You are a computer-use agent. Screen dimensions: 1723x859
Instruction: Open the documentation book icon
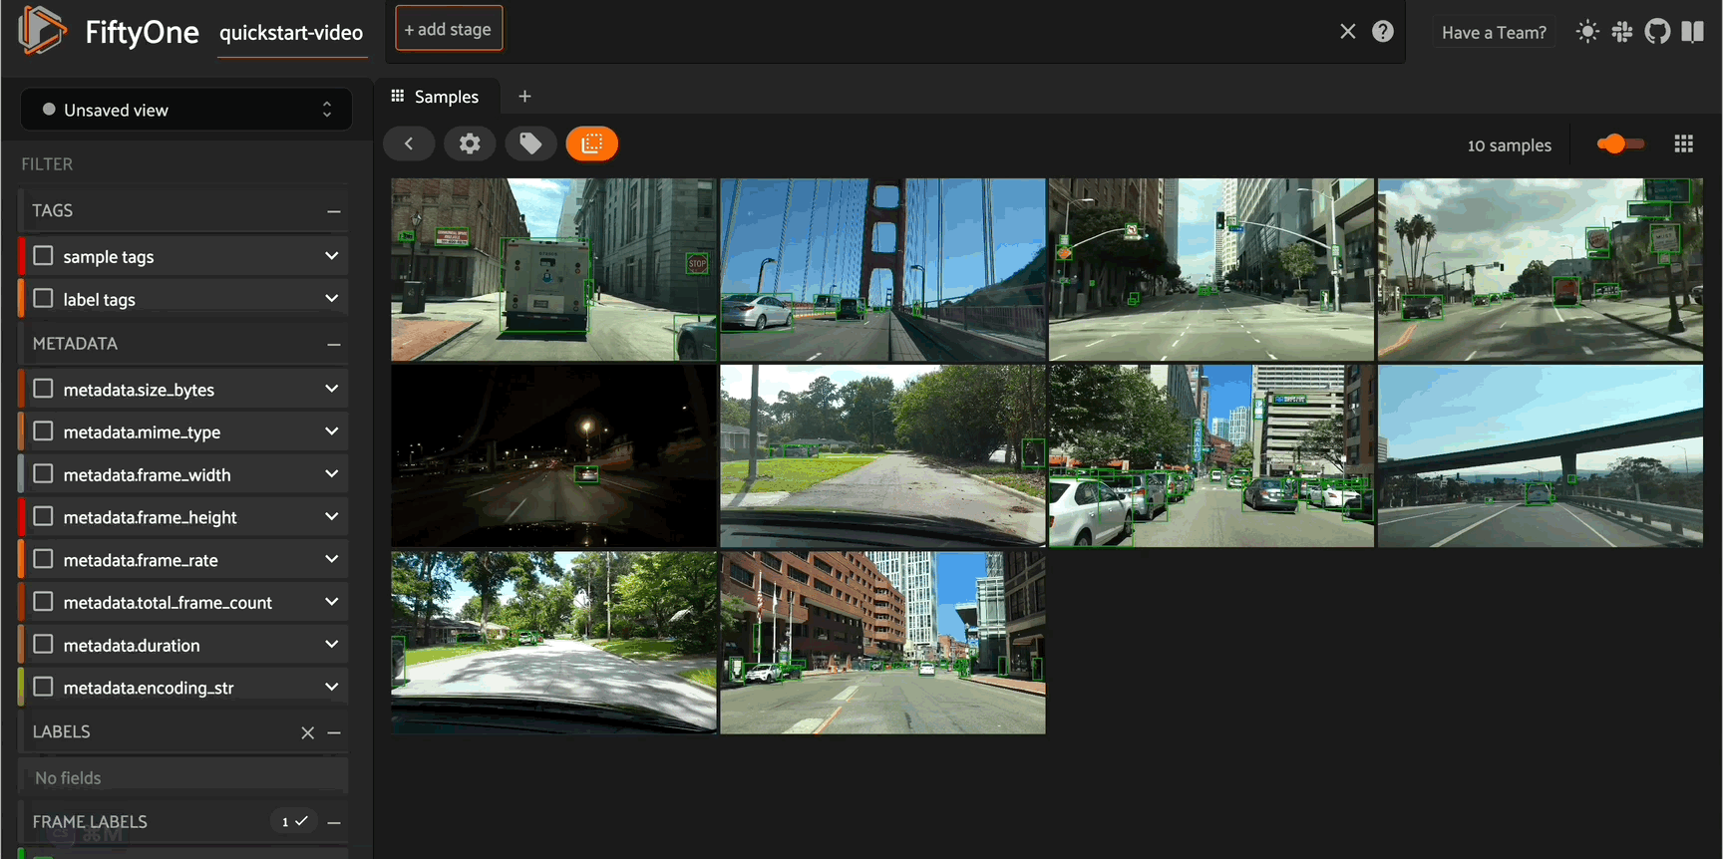point(1692,32)
